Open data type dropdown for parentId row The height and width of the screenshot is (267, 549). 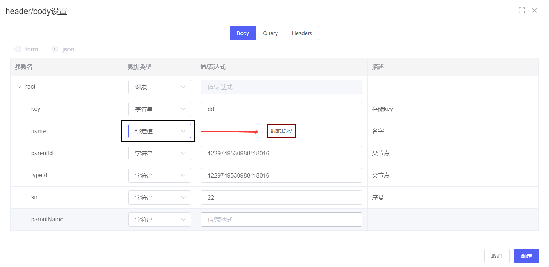click(159, 153)
